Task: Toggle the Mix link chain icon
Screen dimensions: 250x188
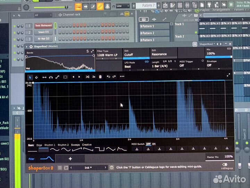Action: click(229, 48)
